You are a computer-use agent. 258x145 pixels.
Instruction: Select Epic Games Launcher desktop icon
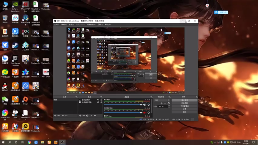(x=15, y=61)
